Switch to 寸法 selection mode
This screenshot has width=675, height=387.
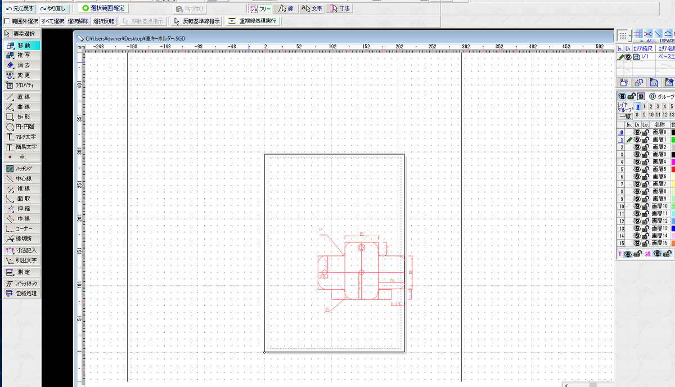point(339,8)
